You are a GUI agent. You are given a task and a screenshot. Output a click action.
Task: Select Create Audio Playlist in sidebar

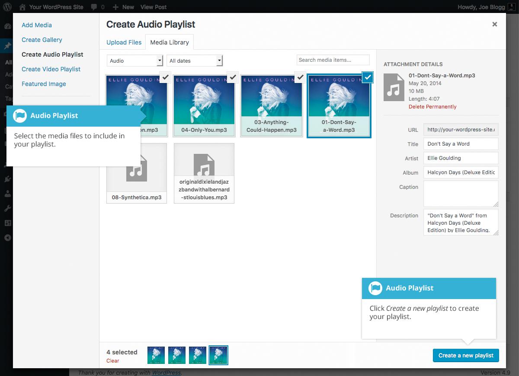(52, 54)
